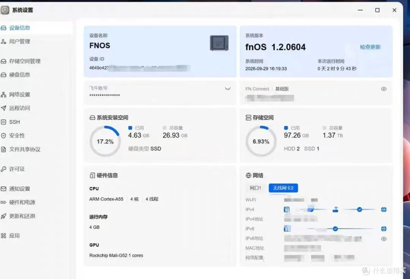
Task: Click the HDD 2 count label
Action: pos(292,148)
